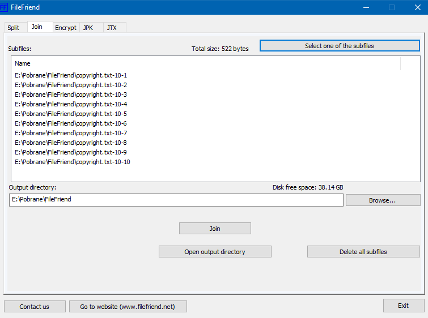Click the Exit button
428x318 pixels.
click(404, 306)
